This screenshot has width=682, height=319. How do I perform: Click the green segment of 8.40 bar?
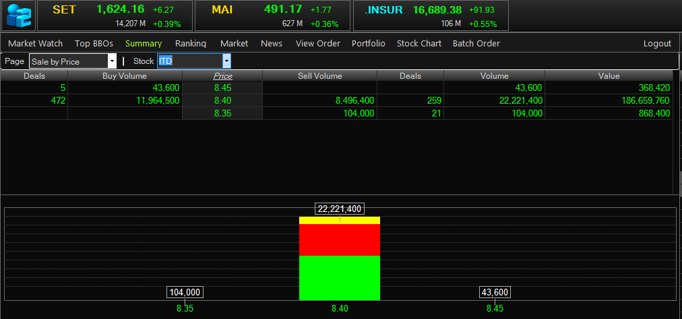point(340,277)
